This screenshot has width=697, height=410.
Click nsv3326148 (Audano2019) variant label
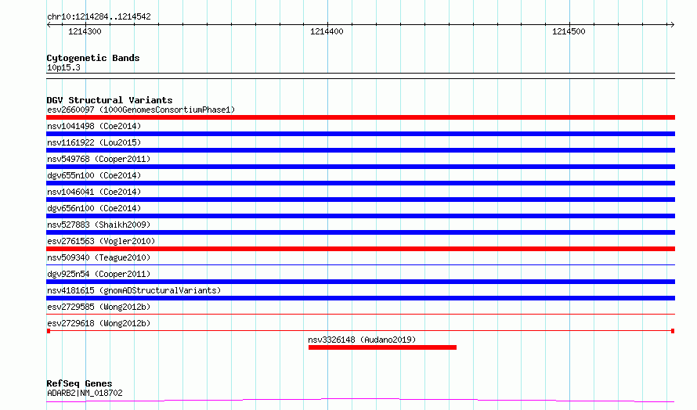point(362,340)
